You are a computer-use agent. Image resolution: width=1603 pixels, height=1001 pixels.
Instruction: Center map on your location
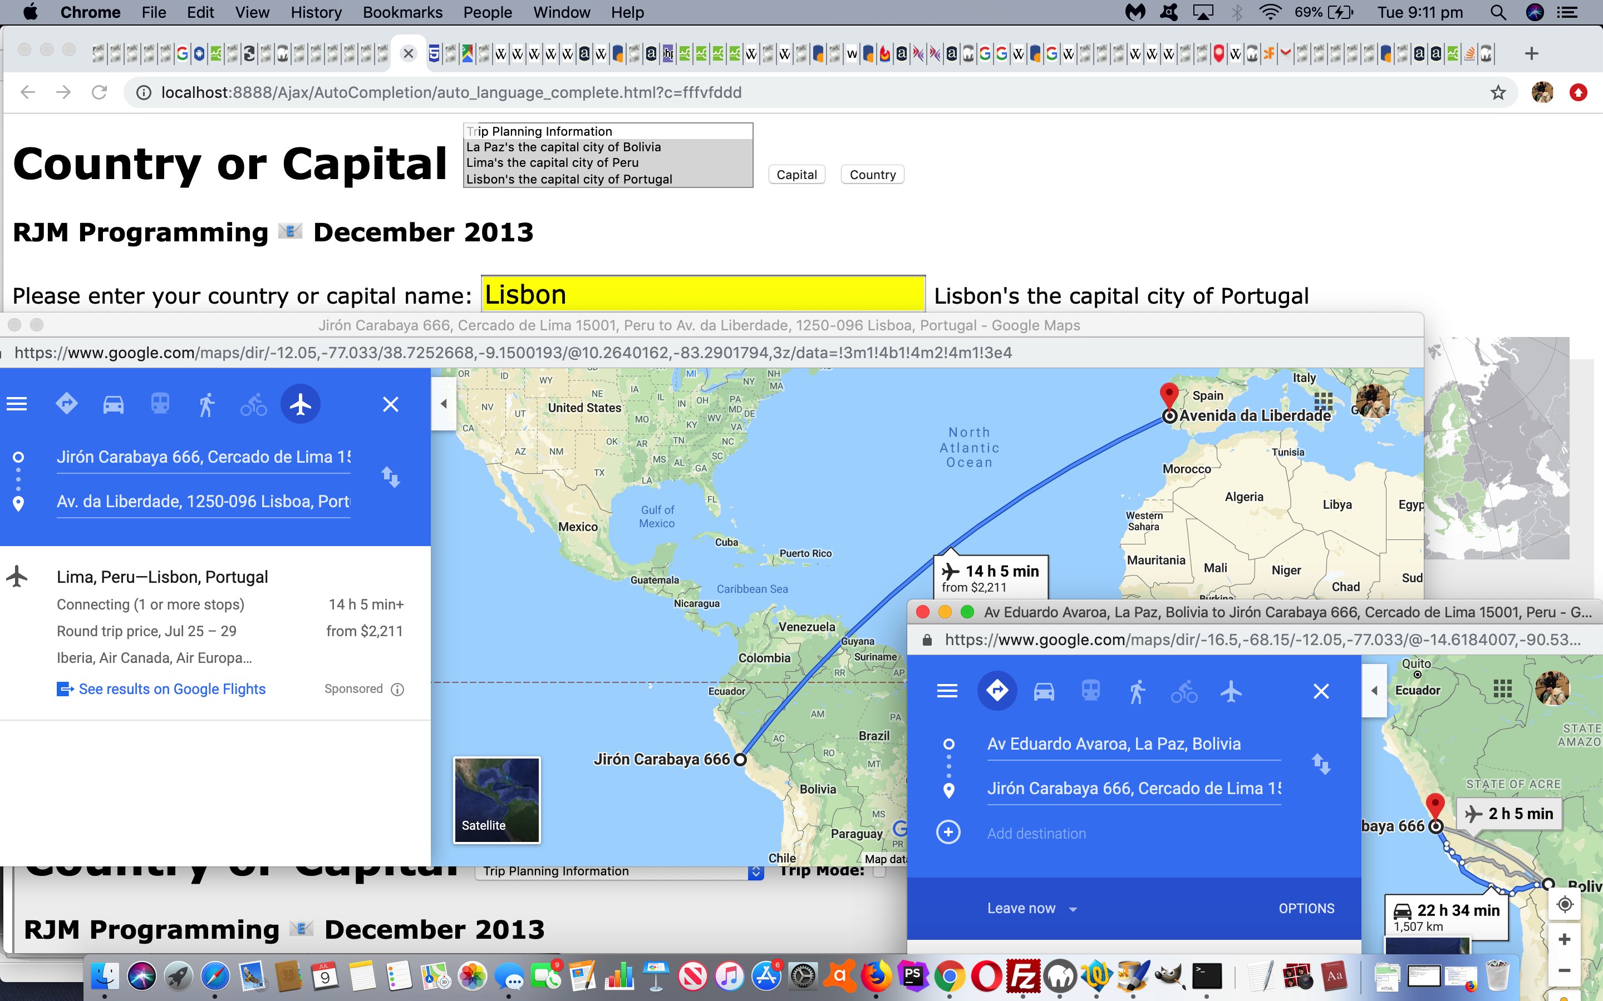[x=1565, y=904]
